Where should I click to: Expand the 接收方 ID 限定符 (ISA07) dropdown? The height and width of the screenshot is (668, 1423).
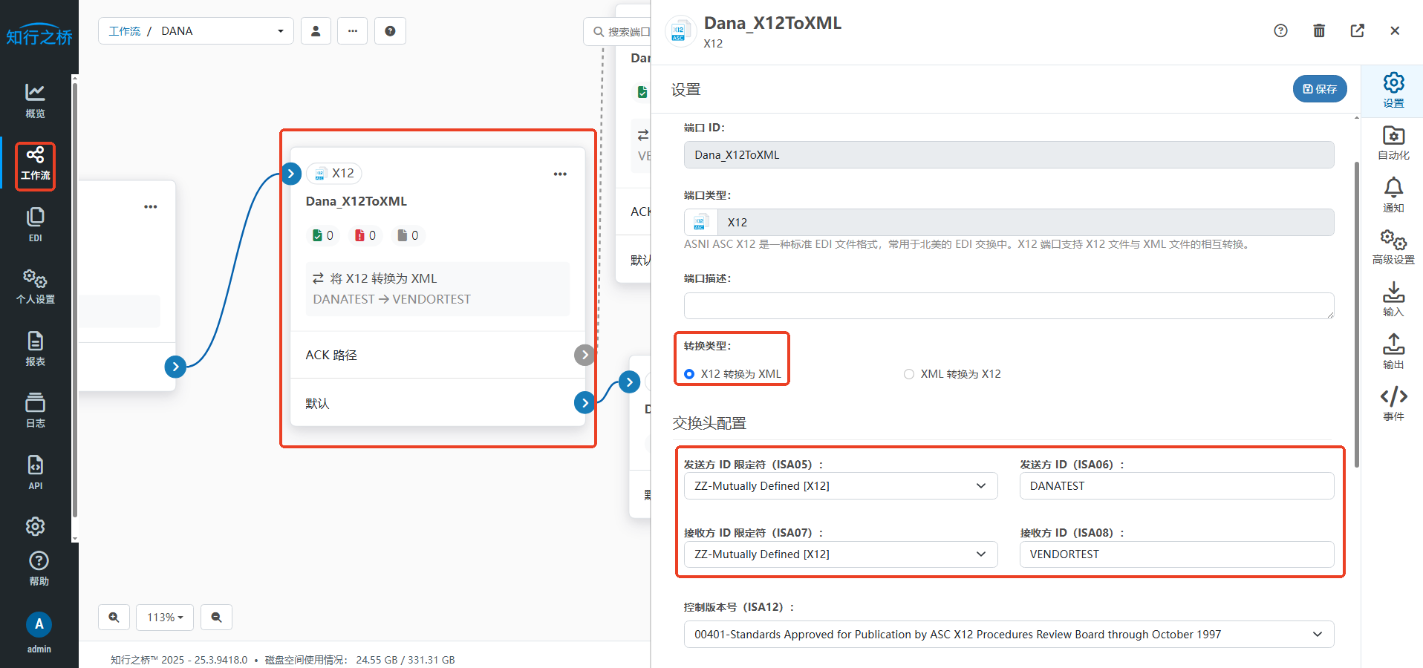[x=840, y=554]
